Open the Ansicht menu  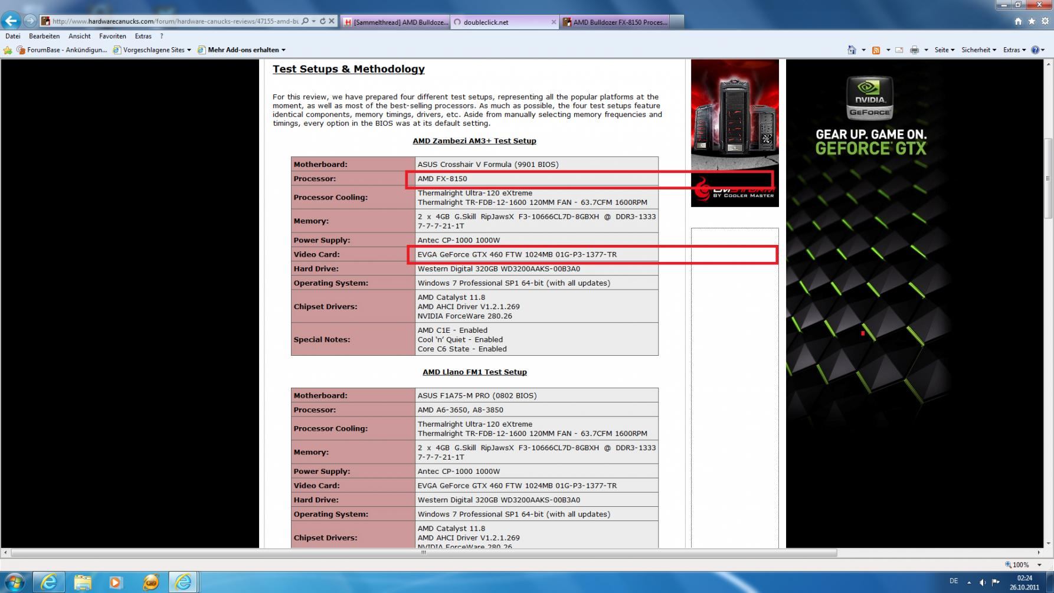[80, 36]
